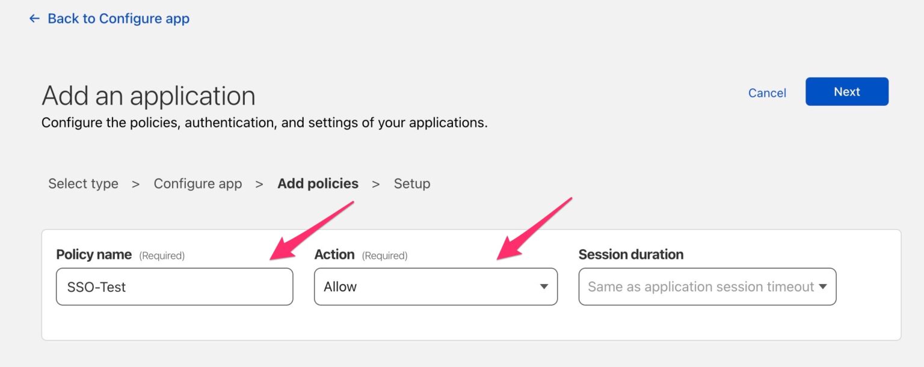924x367 pixels.
Task: Click the Add an application heading
Action: coord(148,95)
